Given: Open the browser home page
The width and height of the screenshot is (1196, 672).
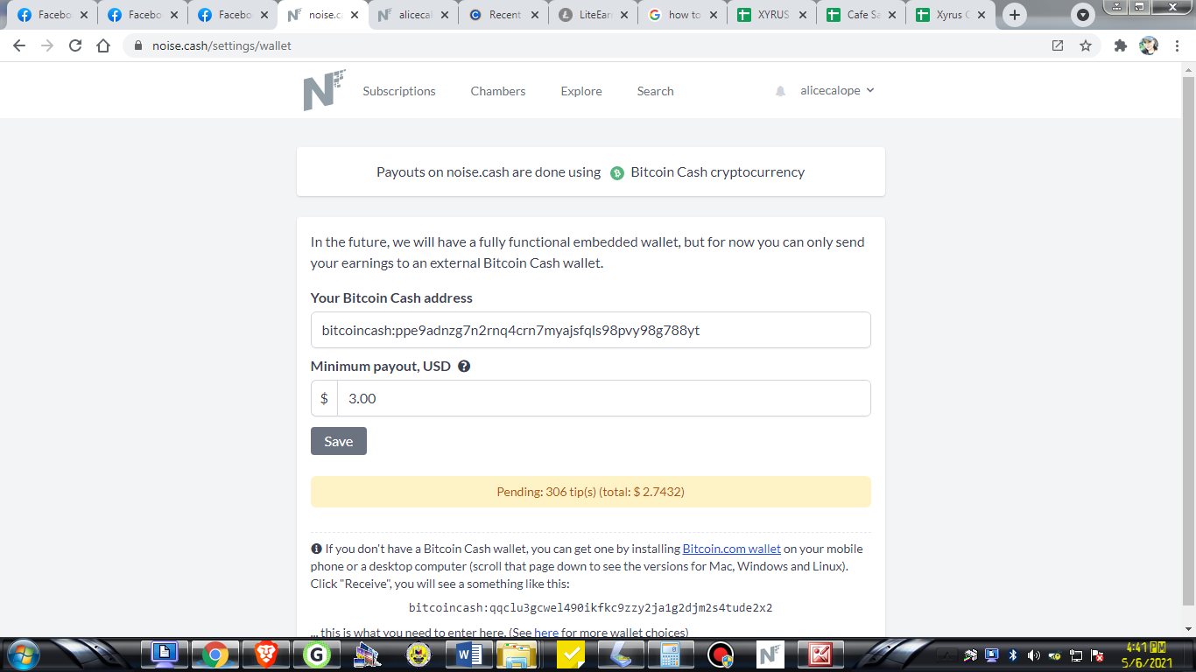Looking at the screenshot, I should 103,45.
